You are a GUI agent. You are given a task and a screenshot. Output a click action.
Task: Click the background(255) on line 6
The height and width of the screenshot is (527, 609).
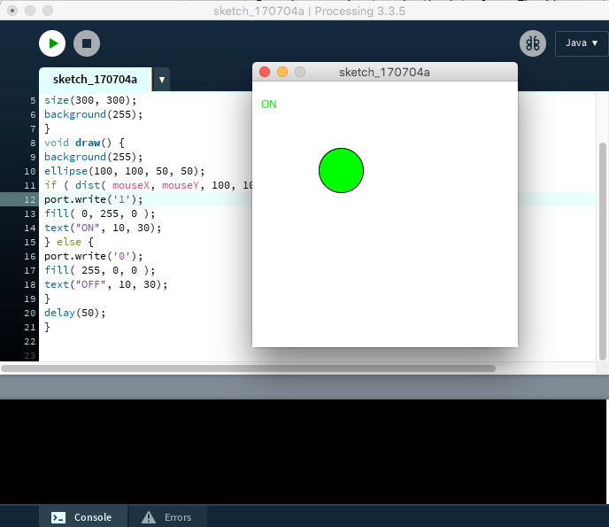click(93, 114)
